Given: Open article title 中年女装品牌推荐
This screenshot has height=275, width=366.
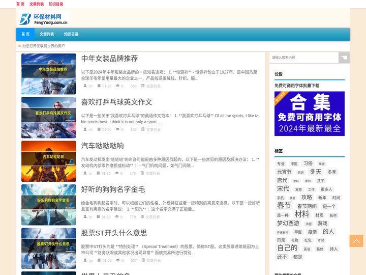Looking at the screenshot, I should click(x=109, y=59).
